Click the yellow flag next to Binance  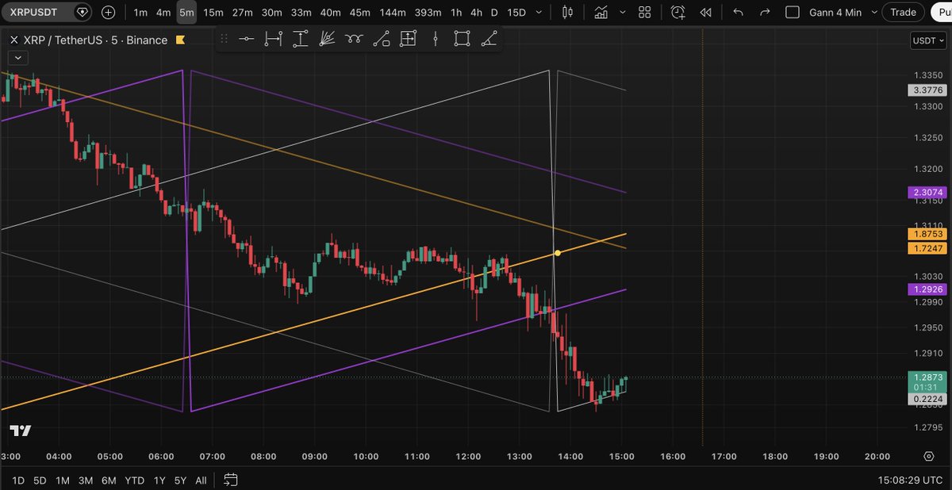[x=181, y=40]
